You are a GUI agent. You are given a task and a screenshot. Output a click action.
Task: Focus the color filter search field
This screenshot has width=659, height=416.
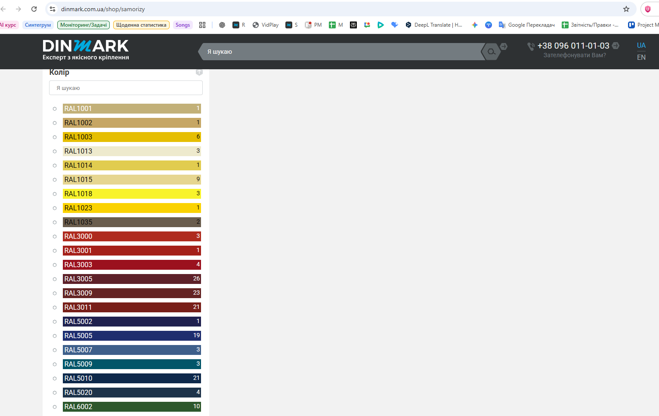(126, 88)
